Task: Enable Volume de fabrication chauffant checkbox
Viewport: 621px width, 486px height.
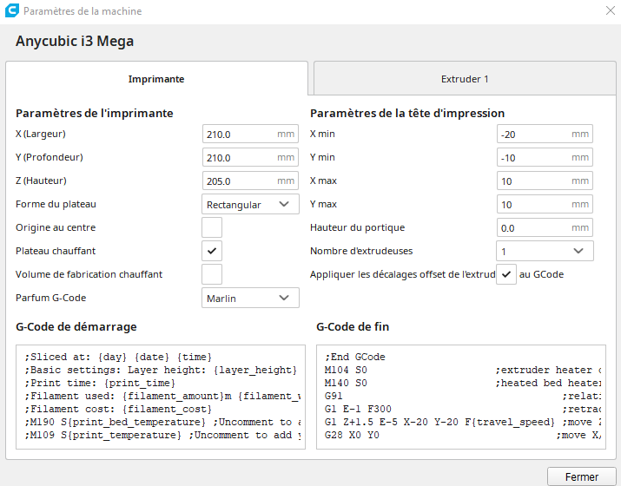Action: (x=212, y=274)
